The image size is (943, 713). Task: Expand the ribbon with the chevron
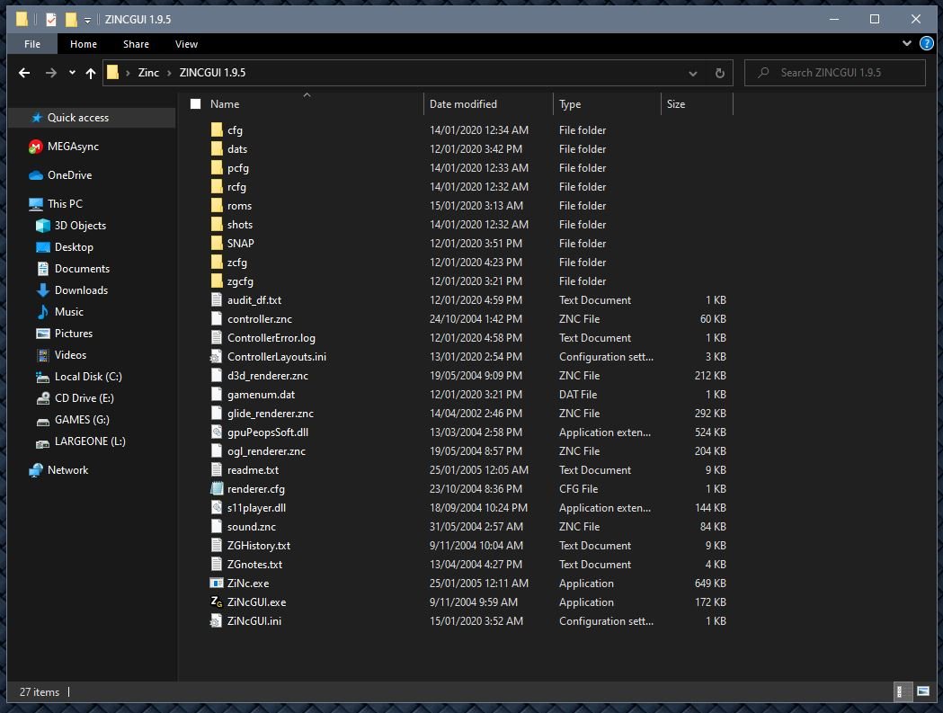coord(907,43)
